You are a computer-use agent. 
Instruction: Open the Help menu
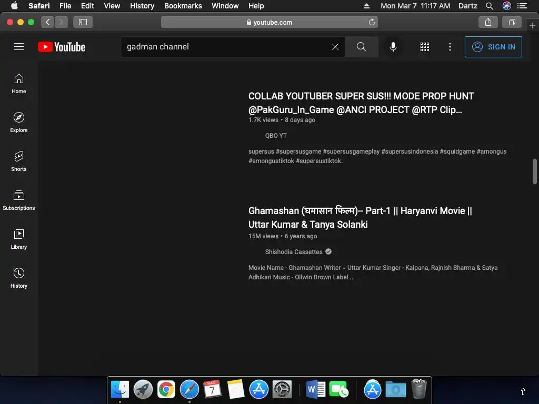256,6
